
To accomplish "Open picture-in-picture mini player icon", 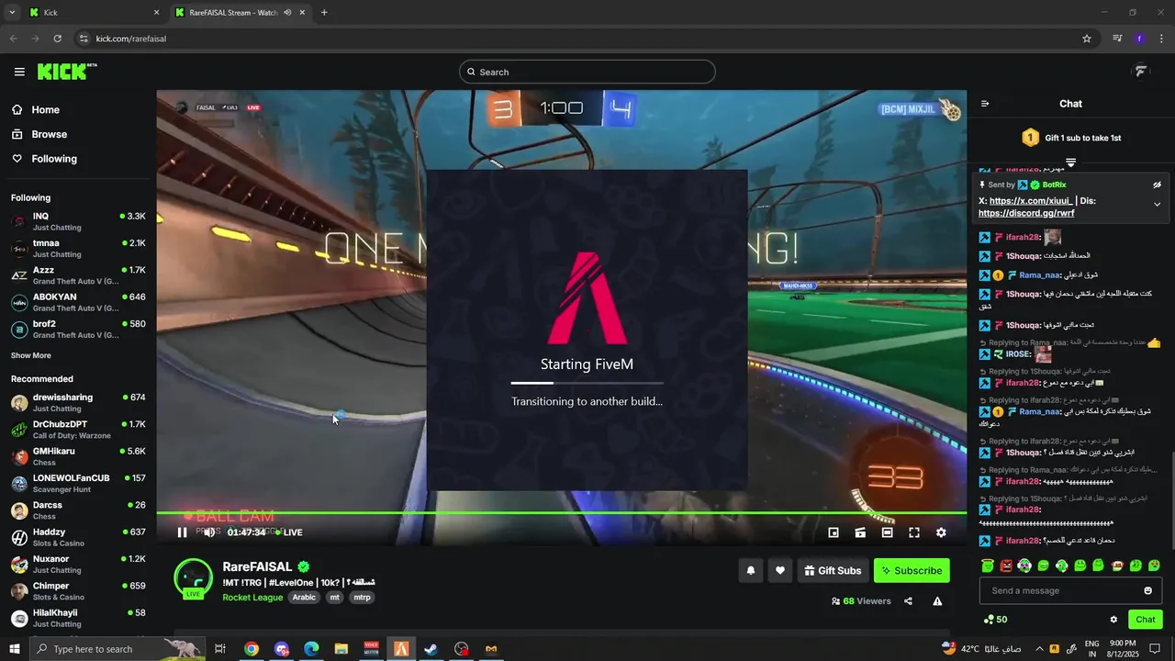I will 834,532.
